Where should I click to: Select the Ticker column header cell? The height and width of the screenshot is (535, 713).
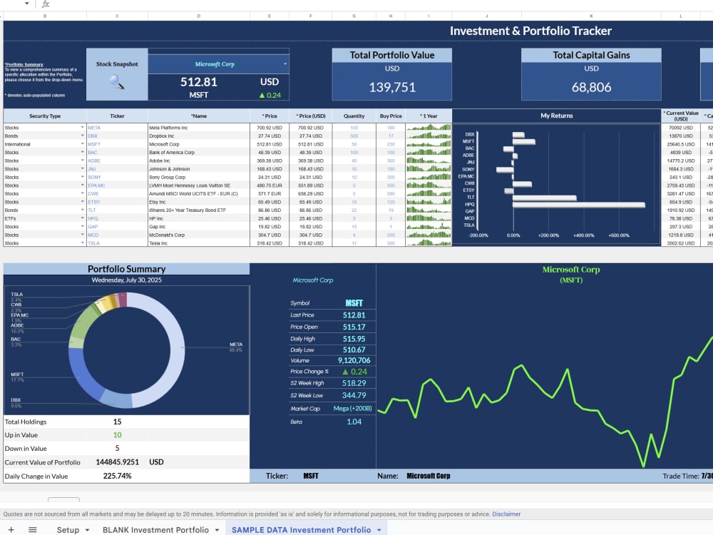pos(117,116)
